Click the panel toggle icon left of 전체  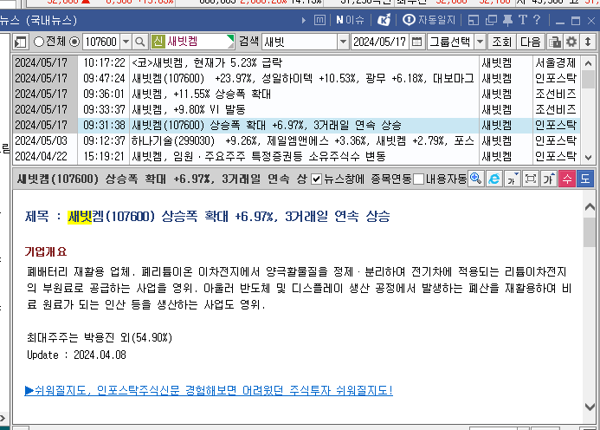click(20, 42)
